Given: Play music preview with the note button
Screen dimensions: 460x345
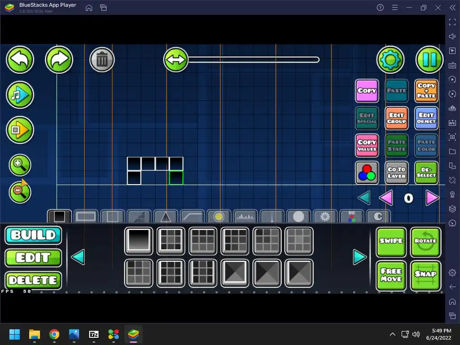Looking at the screenshot, I should click(x=20, y=95).
